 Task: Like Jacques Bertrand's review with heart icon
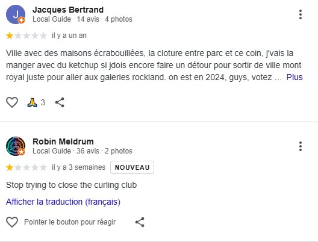[x=12, y=102]
